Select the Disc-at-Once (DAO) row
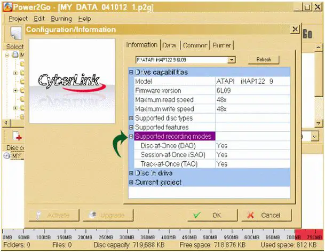Screen dimensions: 325x252 (x=212, y=146)
